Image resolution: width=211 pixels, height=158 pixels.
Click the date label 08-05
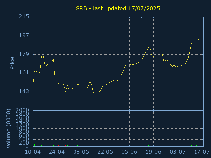click(81, 152)
